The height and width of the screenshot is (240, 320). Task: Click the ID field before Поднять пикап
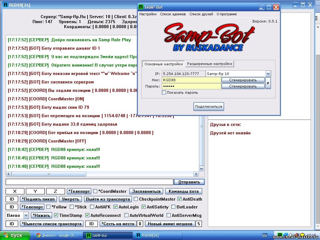click(x=12, y=199)
